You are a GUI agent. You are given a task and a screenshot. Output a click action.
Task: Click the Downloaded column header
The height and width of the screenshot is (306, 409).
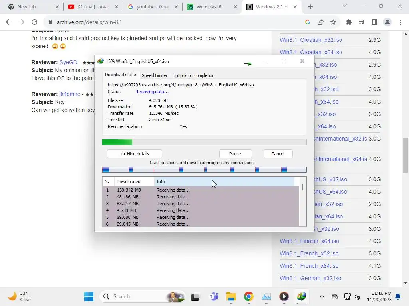point(134,182)
